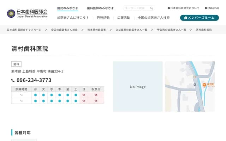Viewport: 226px width, 141px height.
Task: Click the phone icon beside 096-234-3773
Action: pyautogui.click(x=13, y=80)
